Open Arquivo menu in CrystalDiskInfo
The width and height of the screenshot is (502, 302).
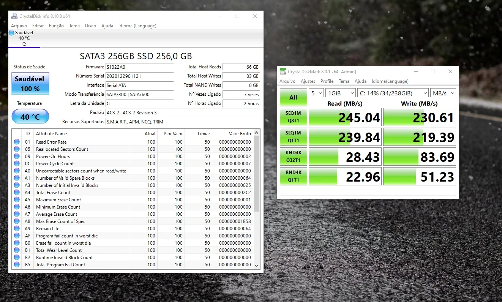click(19, 26)
